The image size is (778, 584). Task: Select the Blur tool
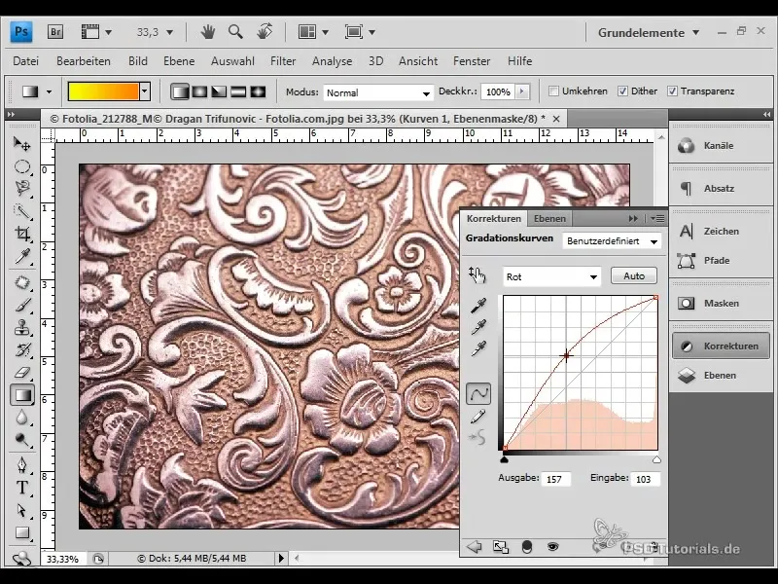pos(21,418)
